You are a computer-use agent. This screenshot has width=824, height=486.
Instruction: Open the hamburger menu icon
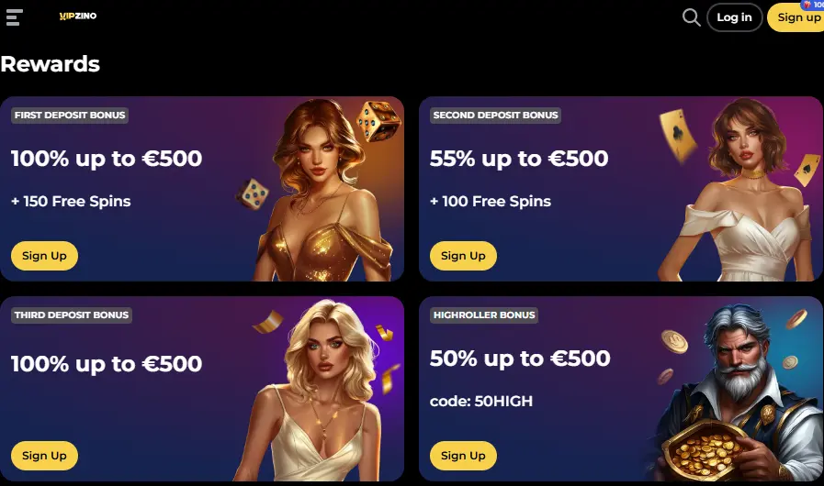pyautogui.click(x=14, y=17)
